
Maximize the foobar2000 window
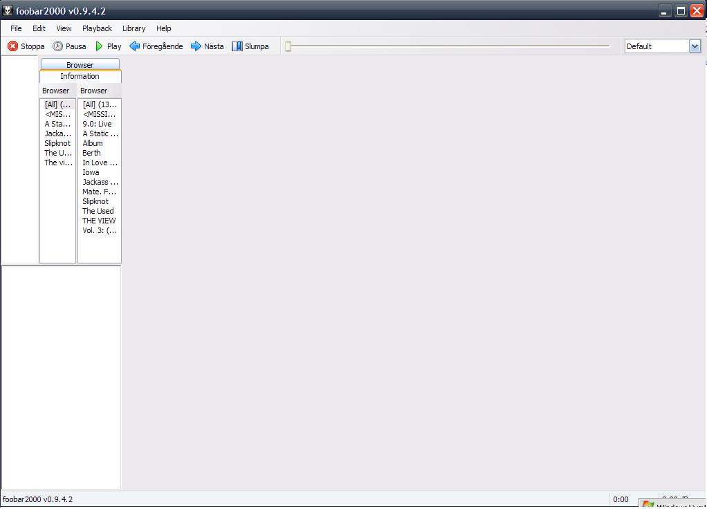pos(681,11)
